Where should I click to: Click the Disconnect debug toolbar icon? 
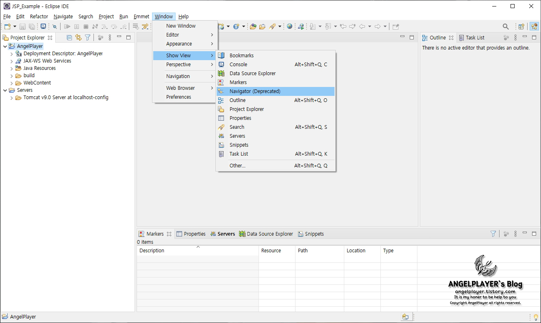[x=95, y=26]
